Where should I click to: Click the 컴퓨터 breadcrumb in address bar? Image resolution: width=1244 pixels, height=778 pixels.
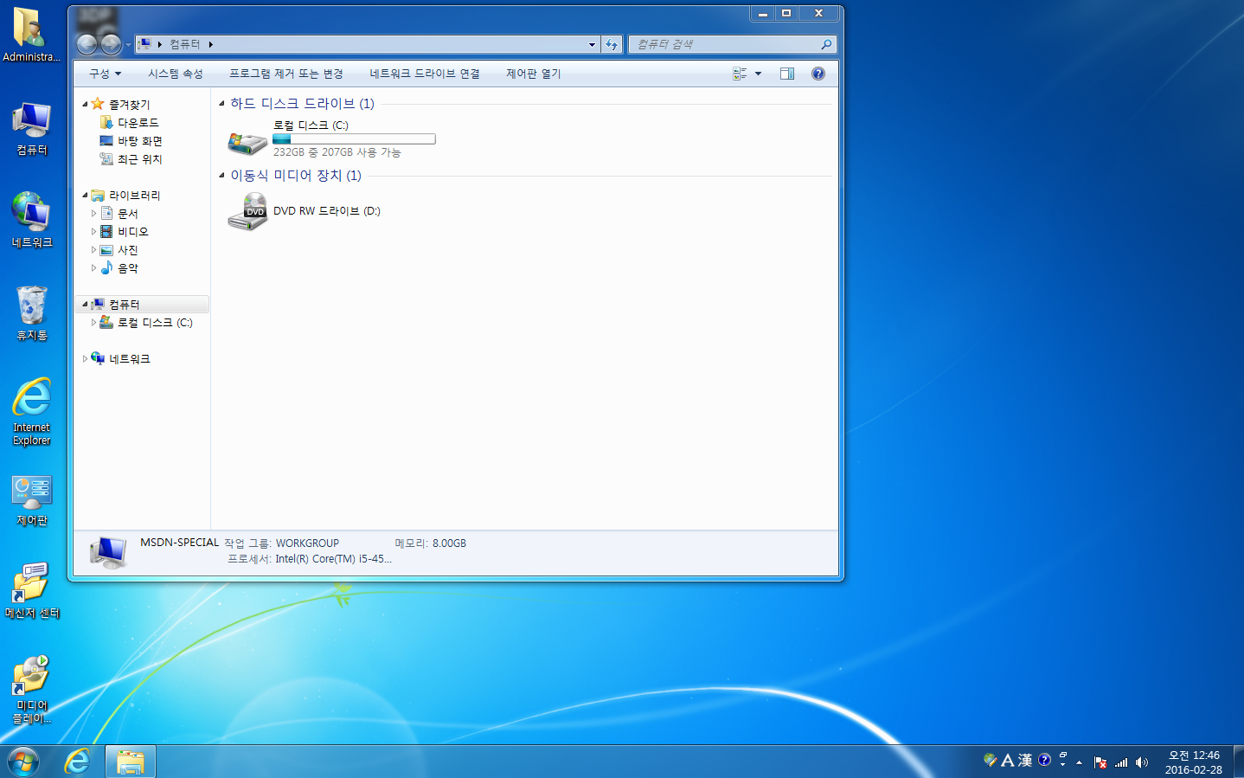184,44
